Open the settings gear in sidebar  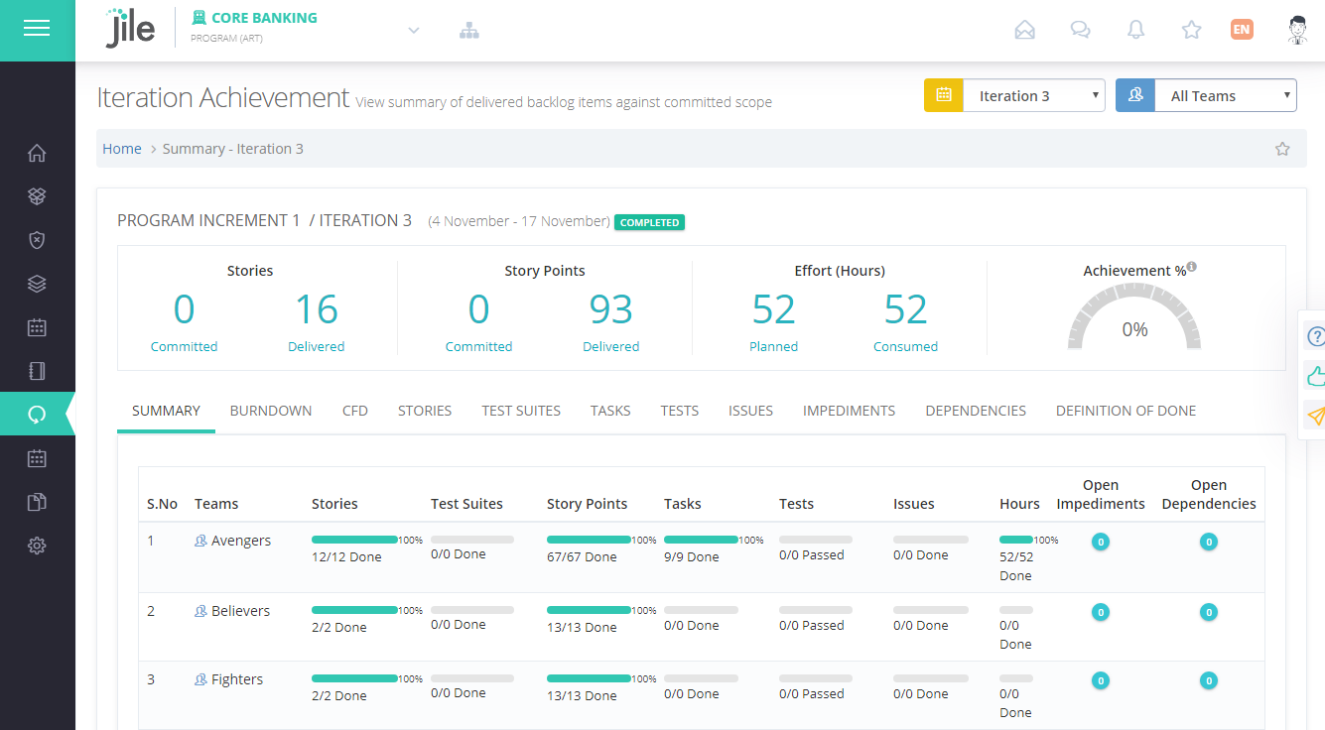[37, 546]
